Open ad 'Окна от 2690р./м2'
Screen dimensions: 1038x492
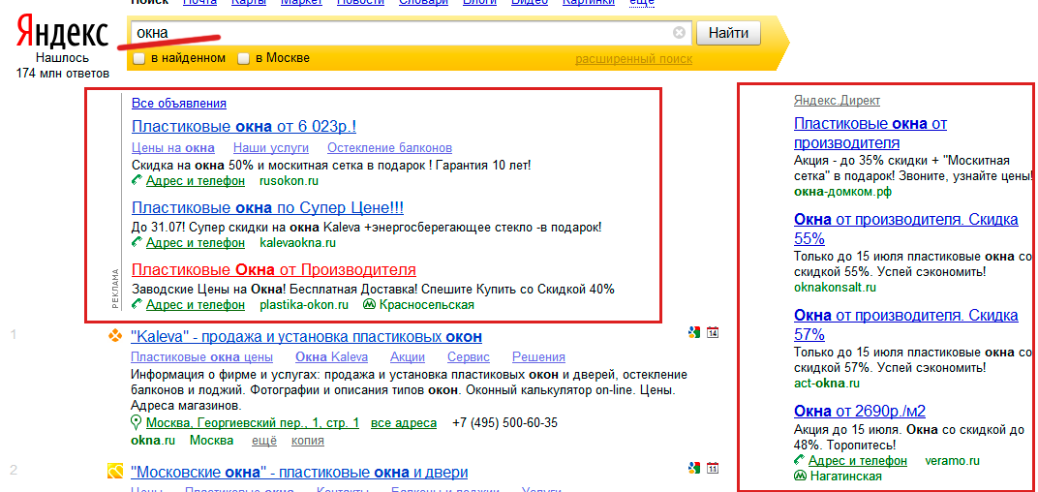point(859,411)
